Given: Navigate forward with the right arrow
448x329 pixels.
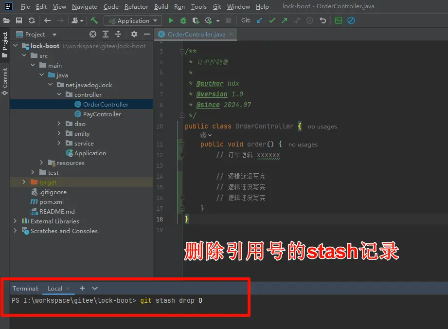Looking at the screenshot, I should click(60, 20).
